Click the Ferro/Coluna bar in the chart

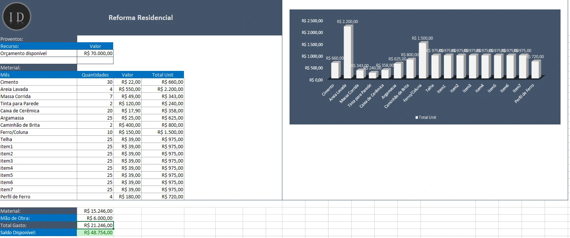[x=423, y=60]
